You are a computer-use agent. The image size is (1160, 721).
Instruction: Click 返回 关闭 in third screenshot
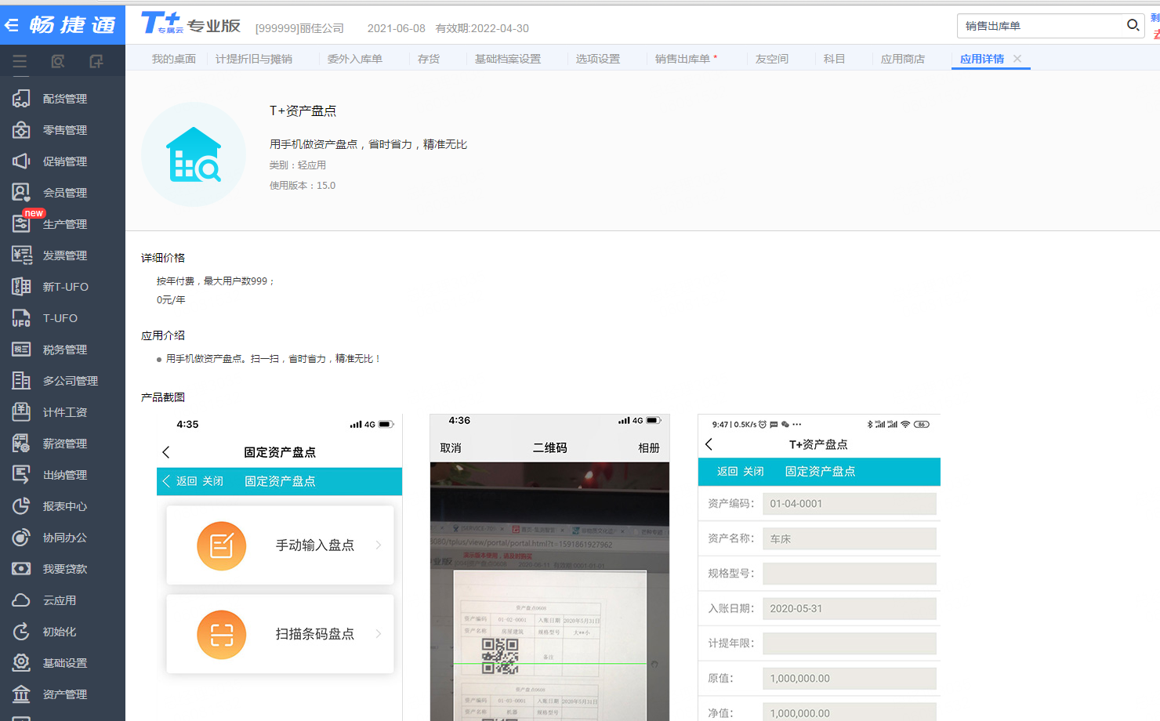tap(740, 472)
